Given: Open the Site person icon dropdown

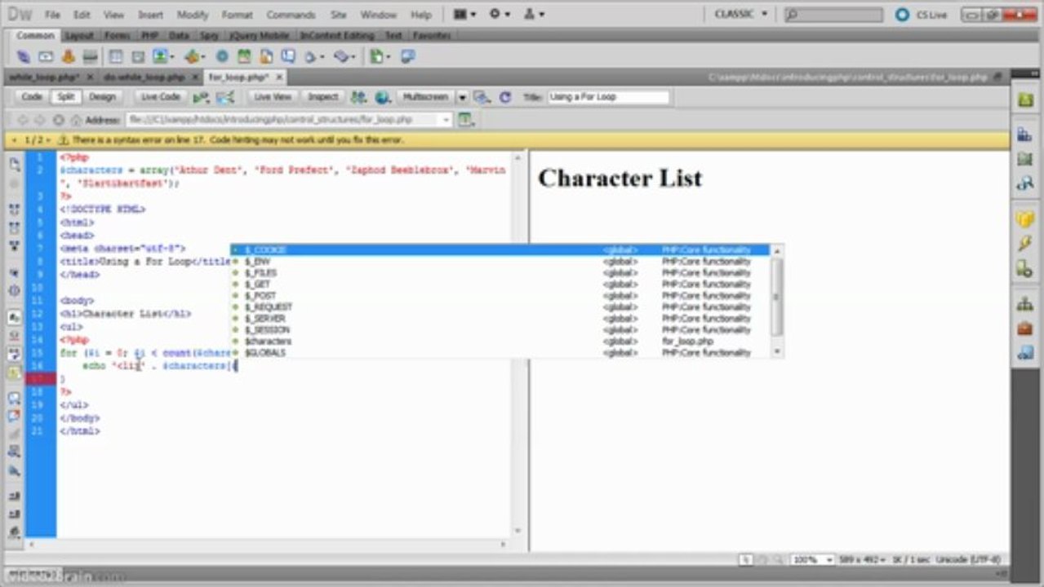Looking at the screenshot, I should pos(534,14).
